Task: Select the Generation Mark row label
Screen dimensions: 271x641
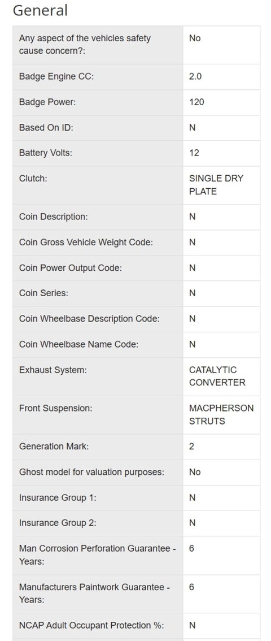Action: (x=54, y=447)
